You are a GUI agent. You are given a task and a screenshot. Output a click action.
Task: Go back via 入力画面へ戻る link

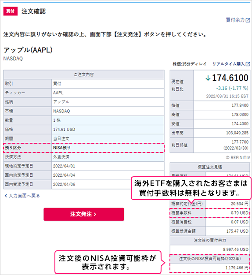24,196
